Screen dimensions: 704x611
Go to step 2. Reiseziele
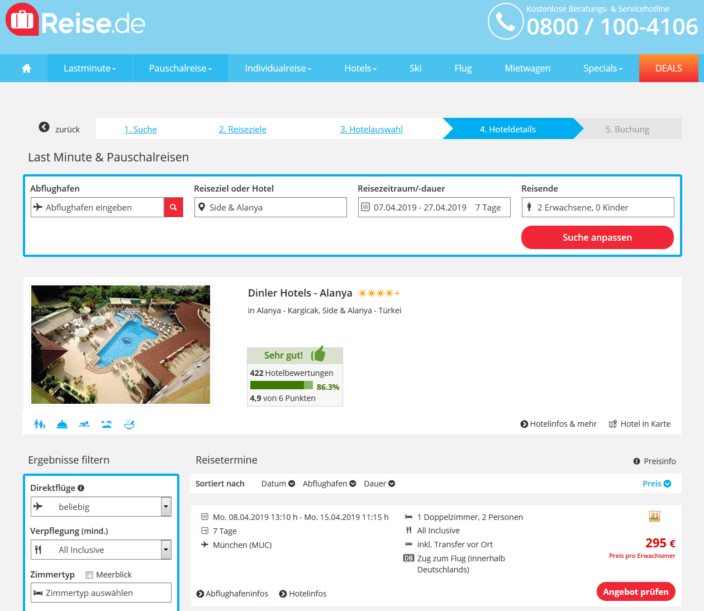pos(242,129)
